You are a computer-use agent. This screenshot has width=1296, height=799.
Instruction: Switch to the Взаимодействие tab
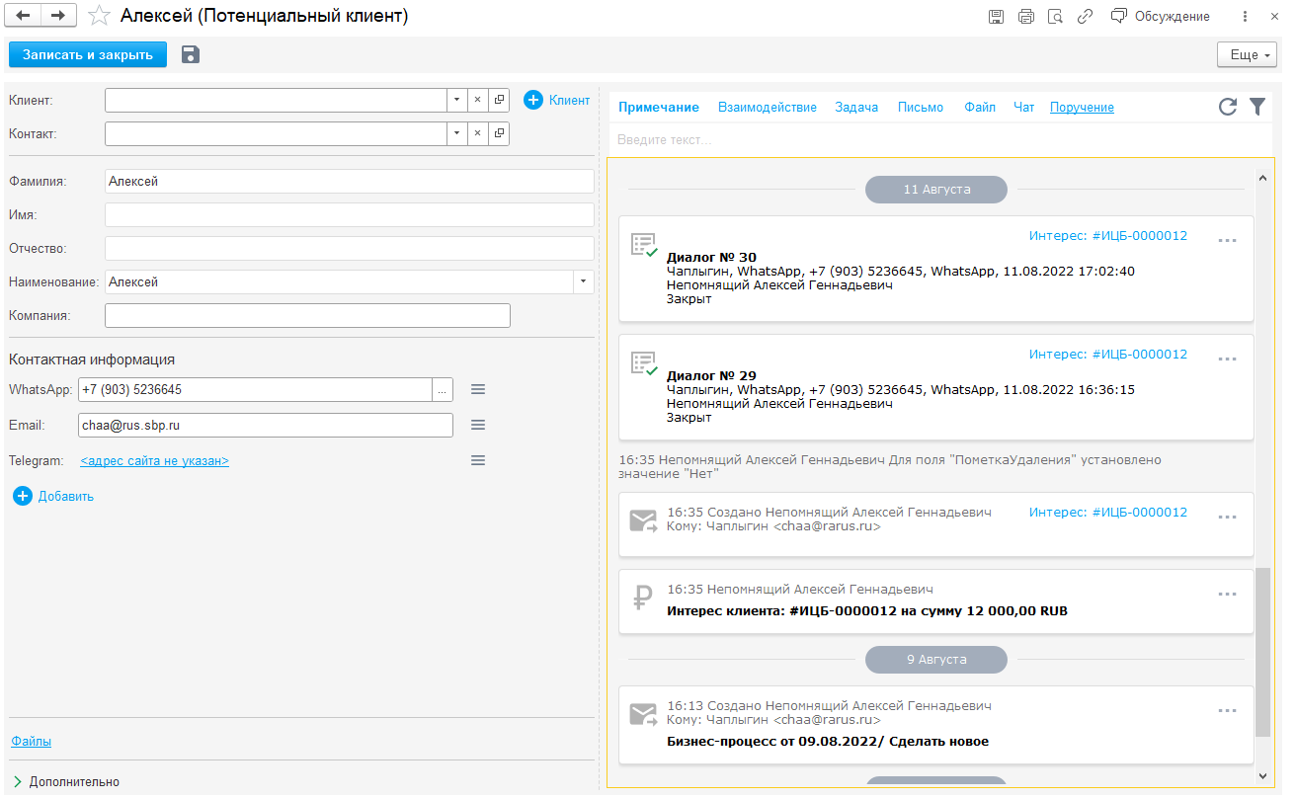pos(767,107)
